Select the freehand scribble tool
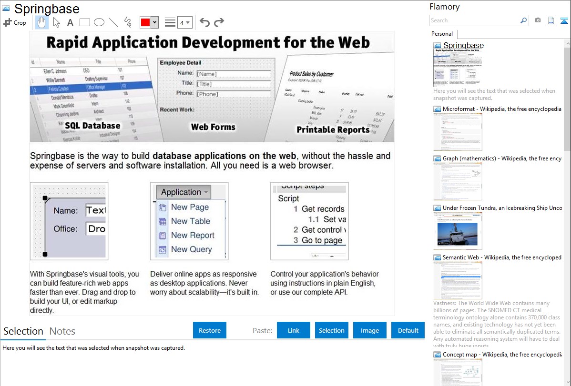 pyautogui.click(x=128, y=22)
